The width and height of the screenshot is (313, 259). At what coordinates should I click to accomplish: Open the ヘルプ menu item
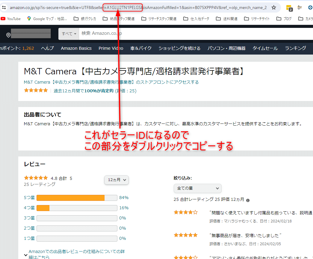tap(47, 48)
